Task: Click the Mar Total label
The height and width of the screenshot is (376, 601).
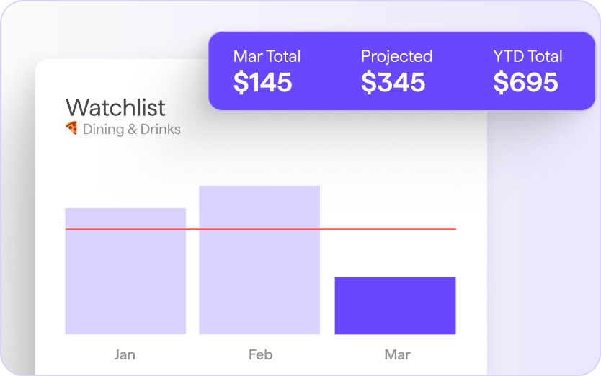Action: pyautogui.click(x=267, y=56)
